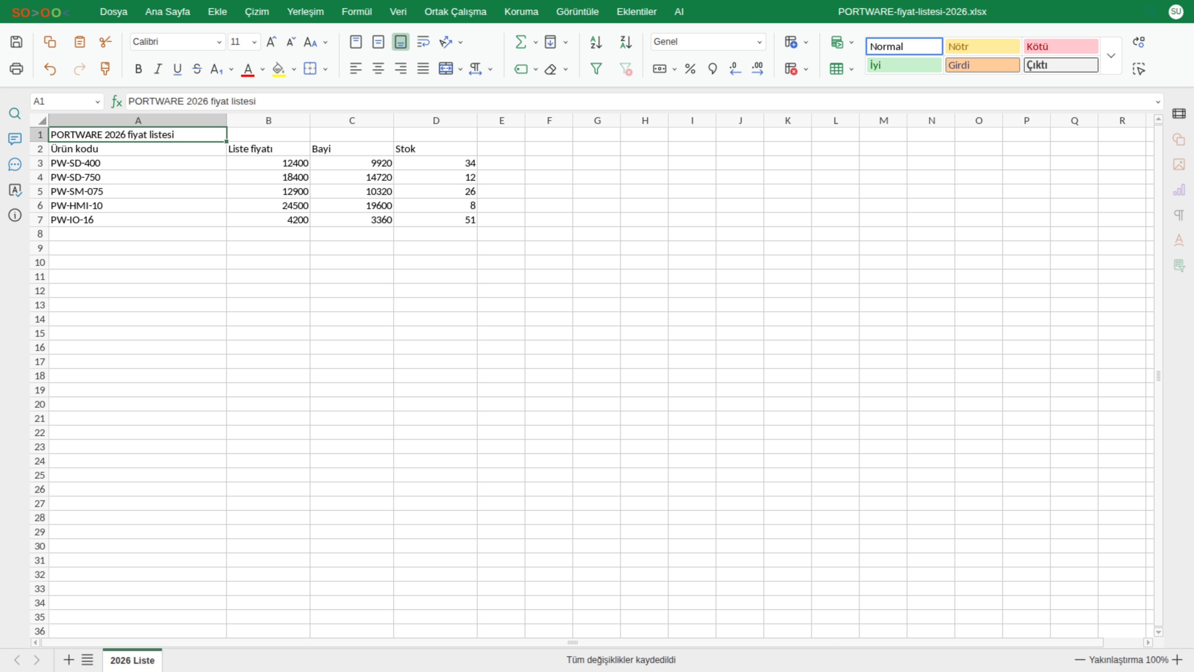Expand the cell styles gallery
This screenshot has height=672, width=1194.
(x=1111, y=56)
